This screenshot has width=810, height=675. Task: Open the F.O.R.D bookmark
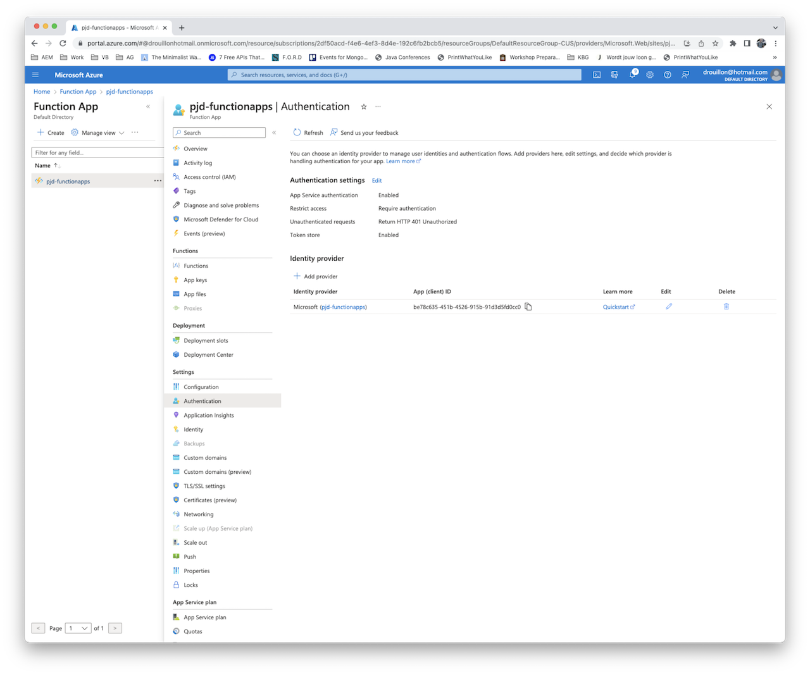tap(287, 58)
